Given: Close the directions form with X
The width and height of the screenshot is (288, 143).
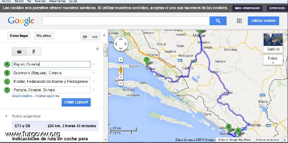Looking at the screenshot, I should (98, 49).
